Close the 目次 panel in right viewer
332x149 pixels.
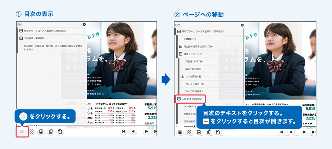click(243, 25)
